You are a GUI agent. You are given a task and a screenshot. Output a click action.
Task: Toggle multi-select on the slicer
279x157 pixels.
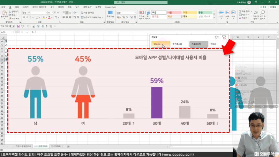point(217,38)
